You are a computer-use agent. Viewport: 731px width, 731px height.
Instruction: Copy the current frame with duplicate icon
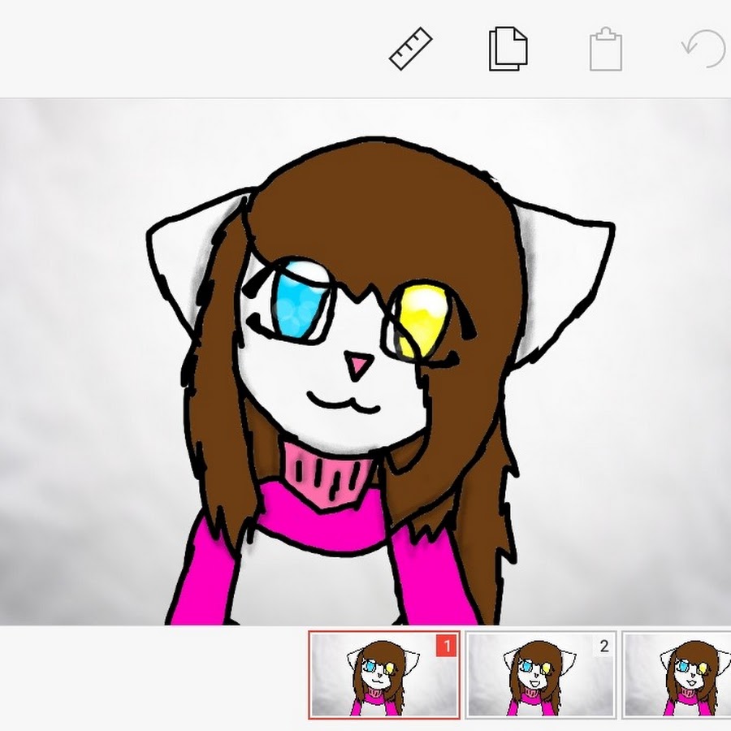pyautogui.click(x=508, y=49)
